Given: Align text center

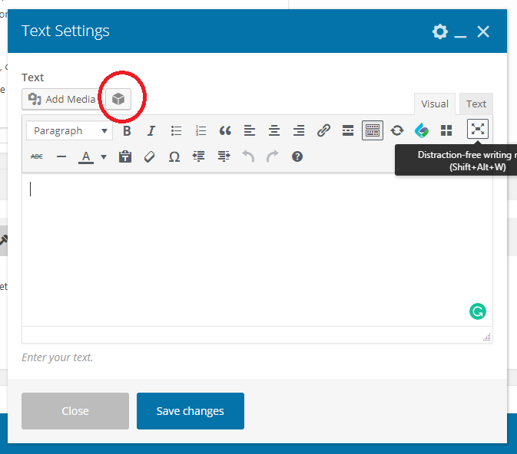Looking at the screenshot, I should tap(274, 130).
